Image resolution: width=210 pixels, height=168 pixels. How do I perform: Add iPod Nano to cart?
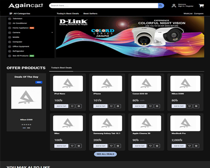[x=61, y=106]
